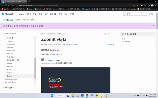
Task: Open the 리소스 tab under Sysinternals
Action: (x=33, y=20)
